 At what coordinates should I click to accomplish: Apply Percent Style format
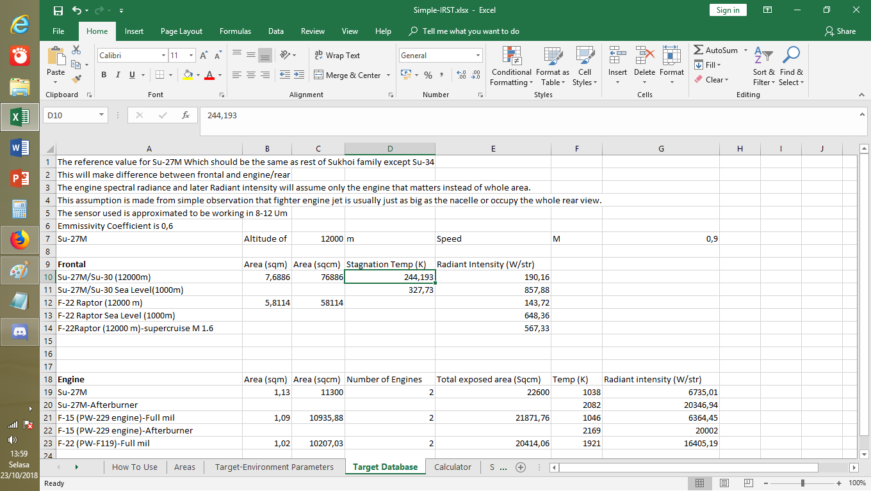(428, 75)
